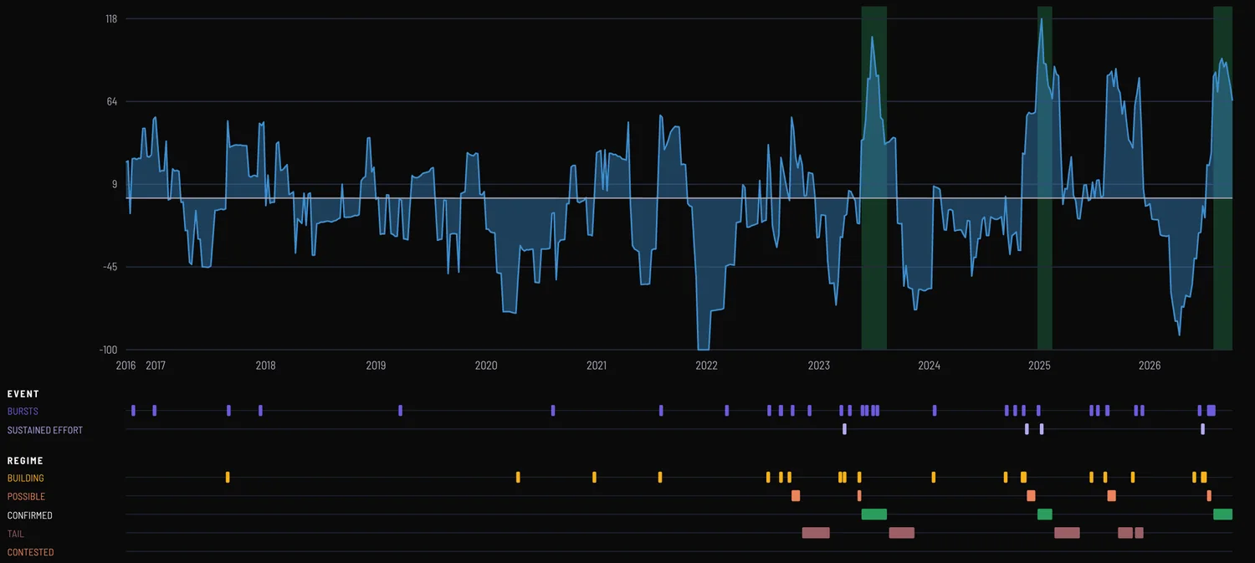
Task: Select the Tail block in late 2023
Action: [902, 533]
